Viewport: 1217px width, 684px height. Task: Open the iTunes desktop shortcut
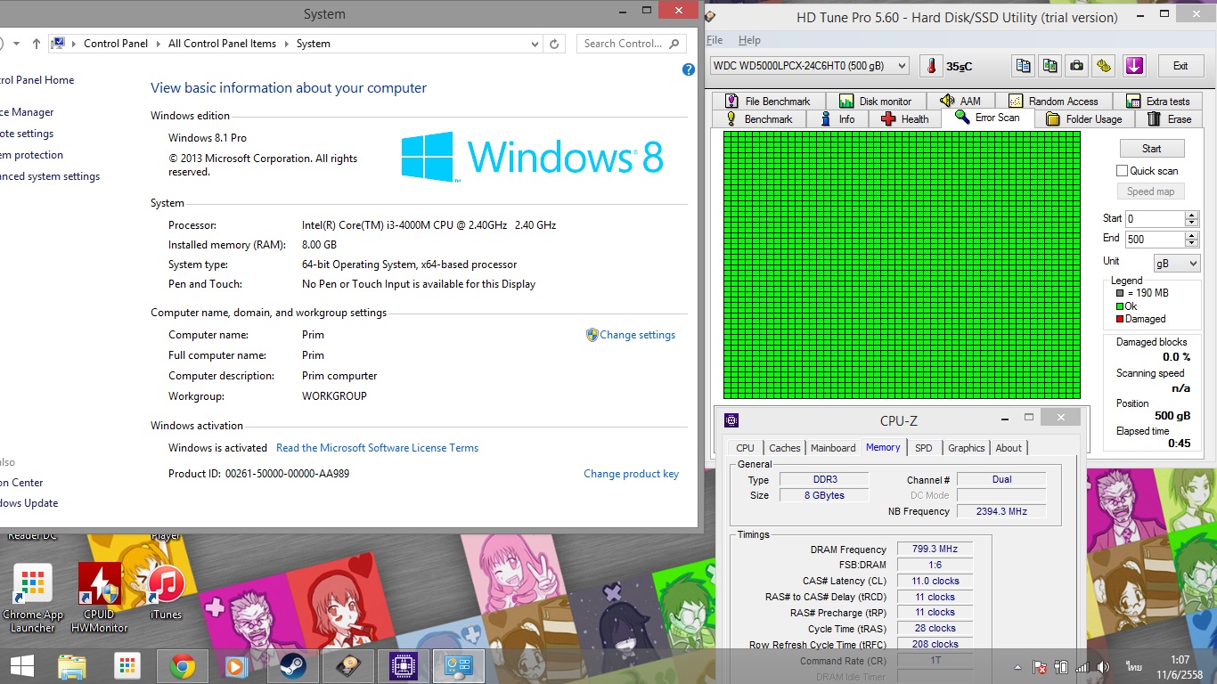(166, 593)
